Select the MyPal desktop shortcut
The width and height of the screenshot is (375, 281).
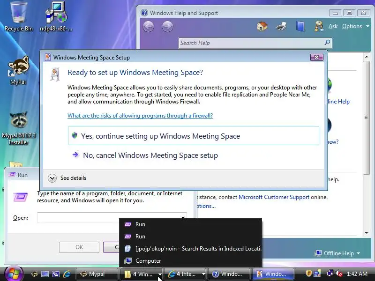click(x=18, y=71)
